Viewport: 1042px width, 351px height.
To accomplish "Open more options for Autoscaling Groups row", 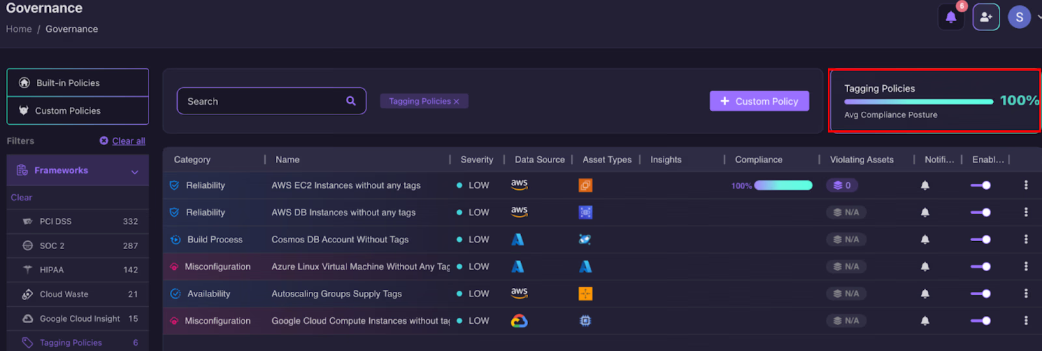I will point(1026,294).
